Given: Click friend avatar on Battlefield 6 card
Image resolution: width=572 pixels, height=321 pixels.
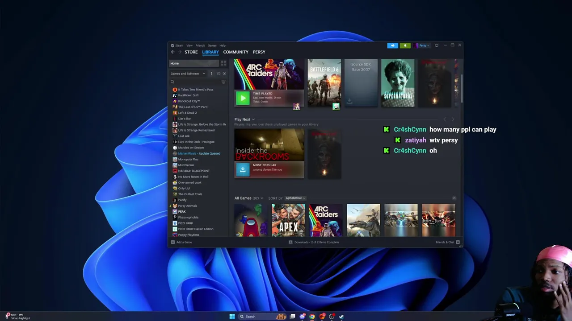Looking at the screenshot, I should [336, 106].
